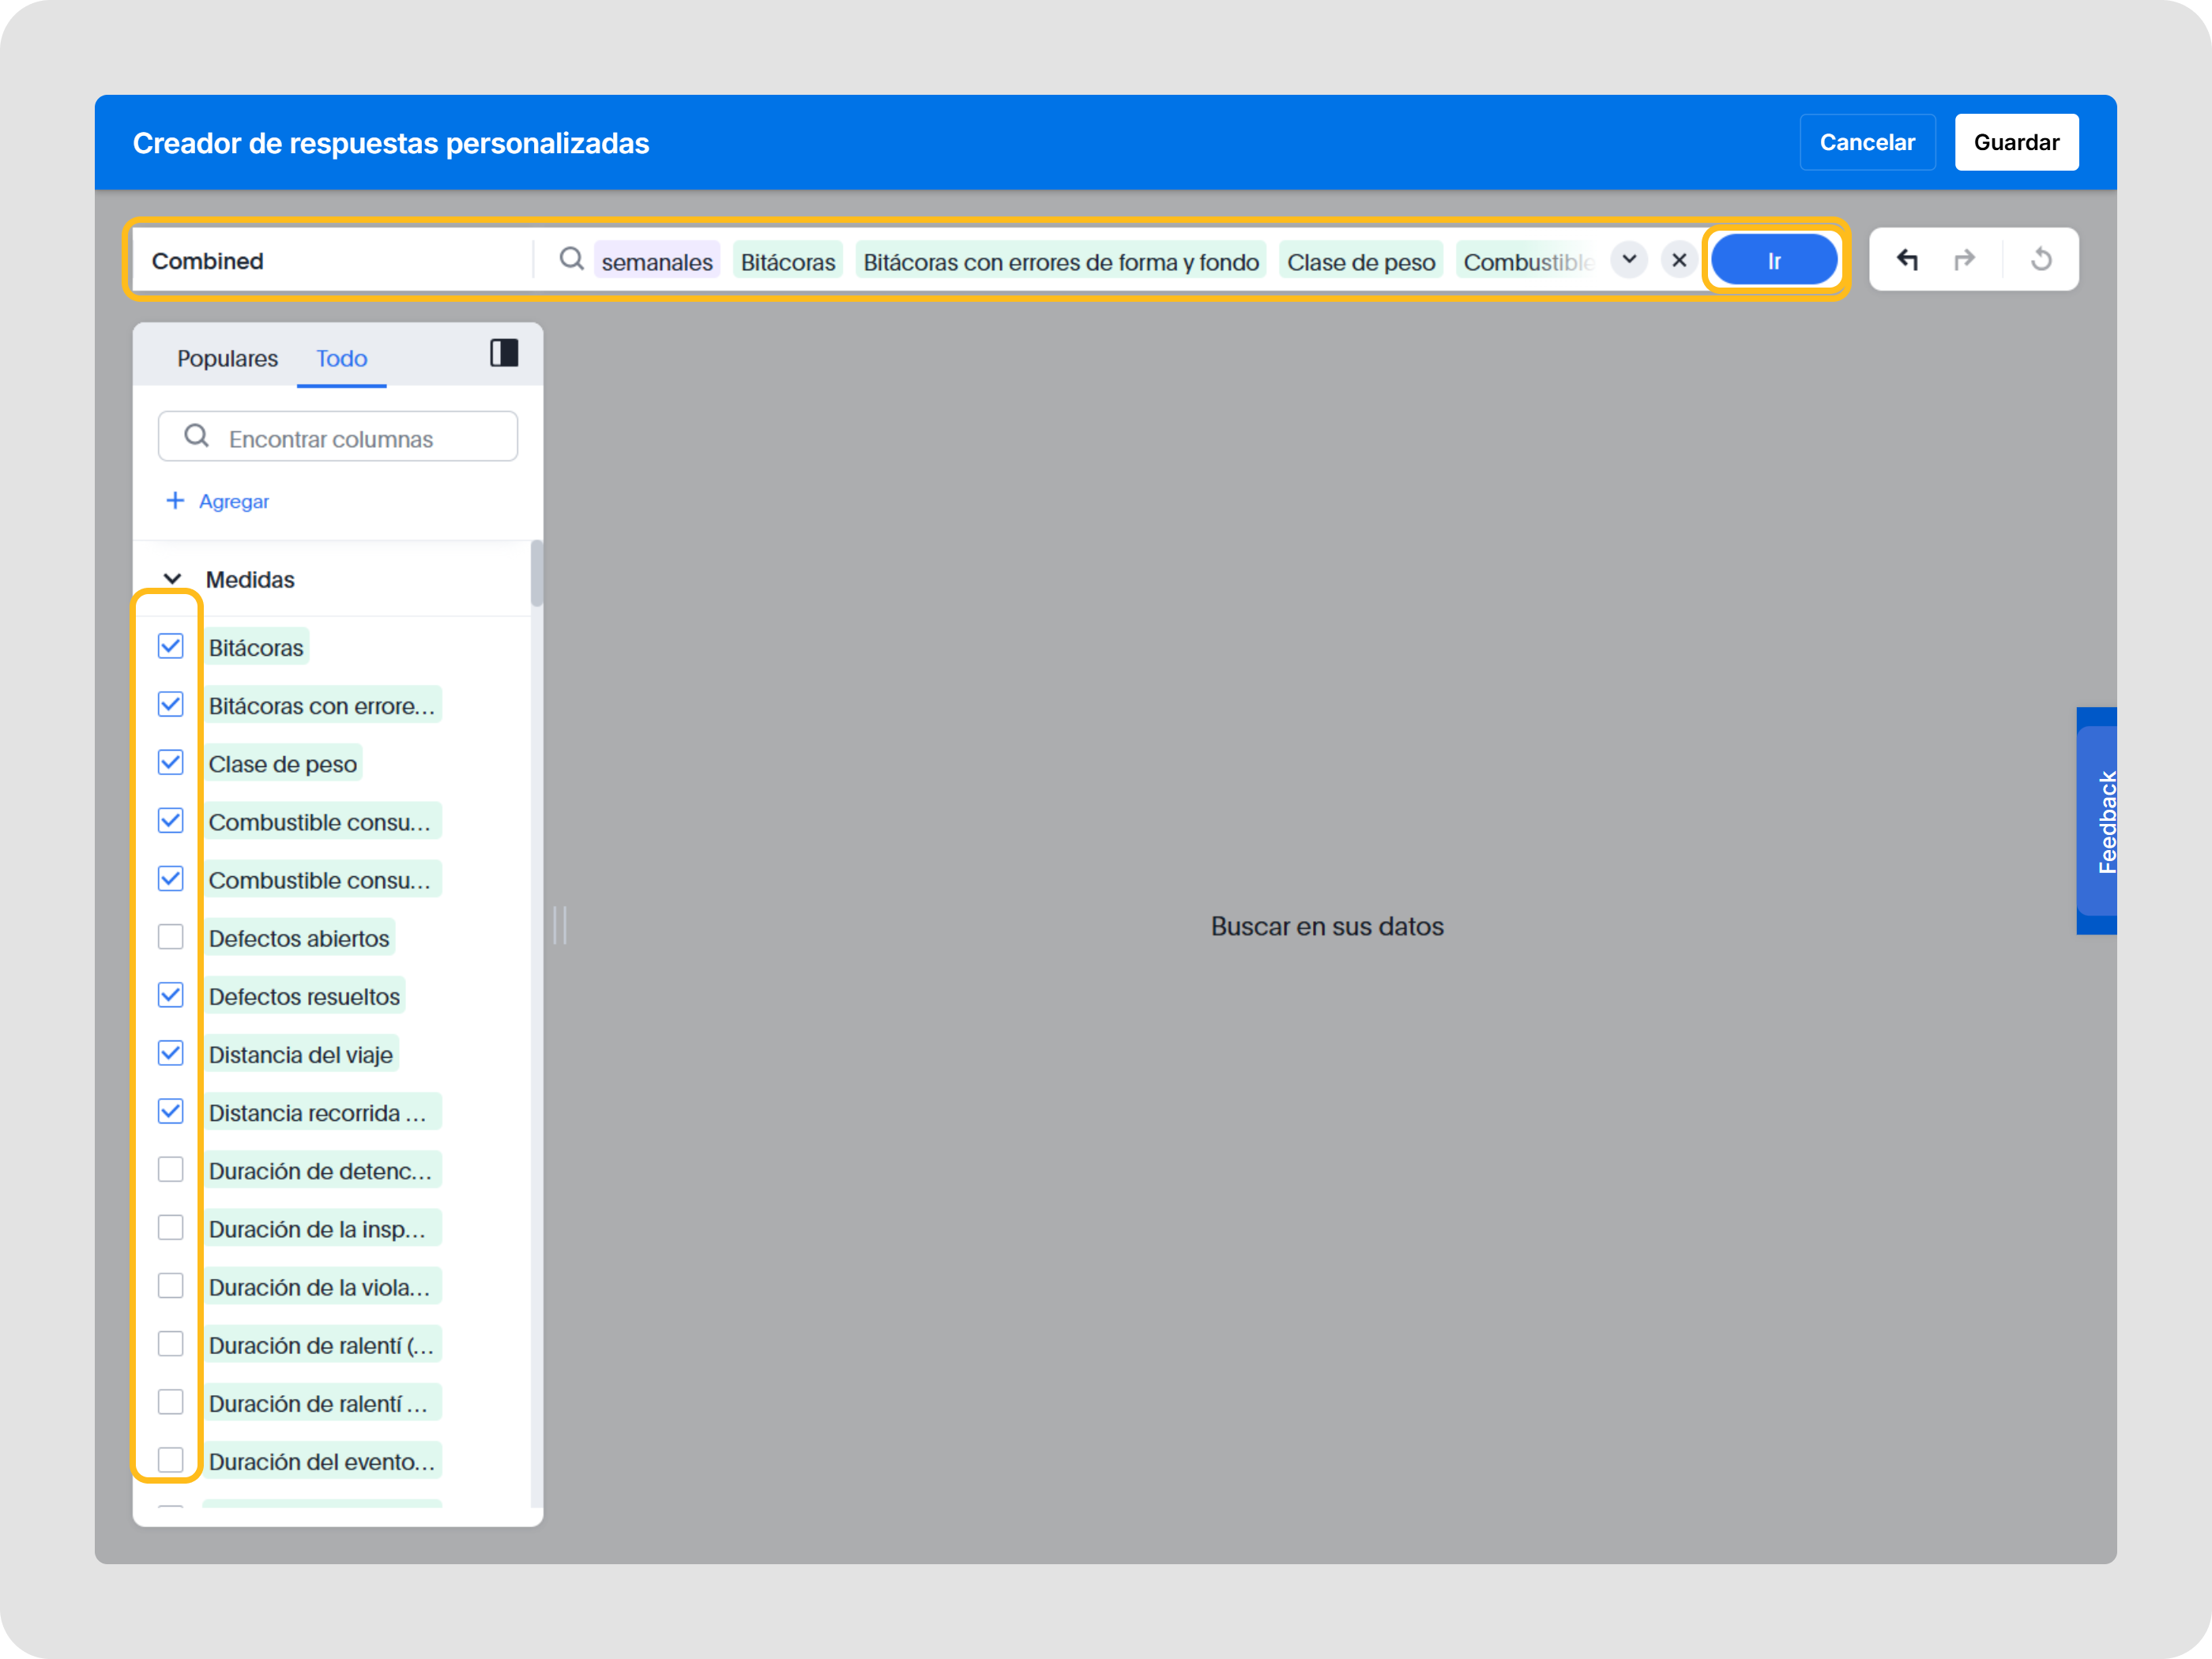Remove the query chips with the X icon

pos(1678,259)
